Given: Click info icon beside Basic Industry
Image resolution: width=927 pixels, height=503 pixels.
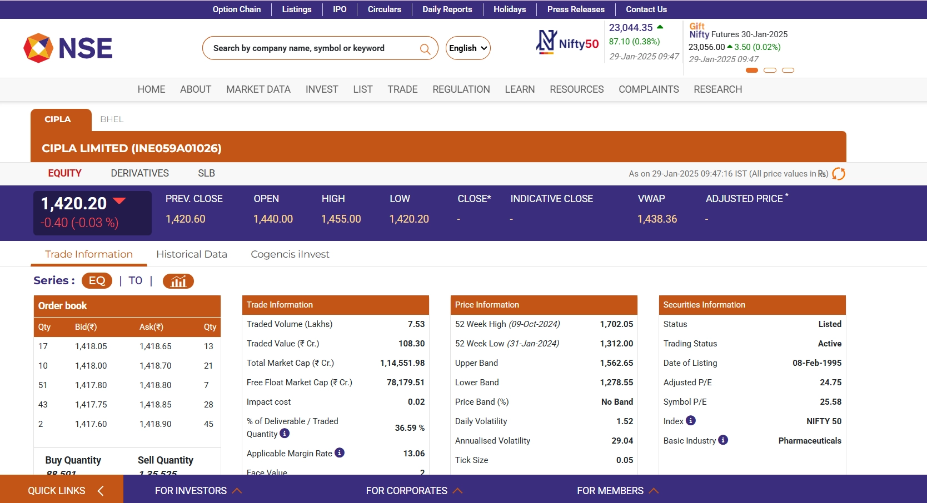Looking at the screenshot, I should click(723, 440).
